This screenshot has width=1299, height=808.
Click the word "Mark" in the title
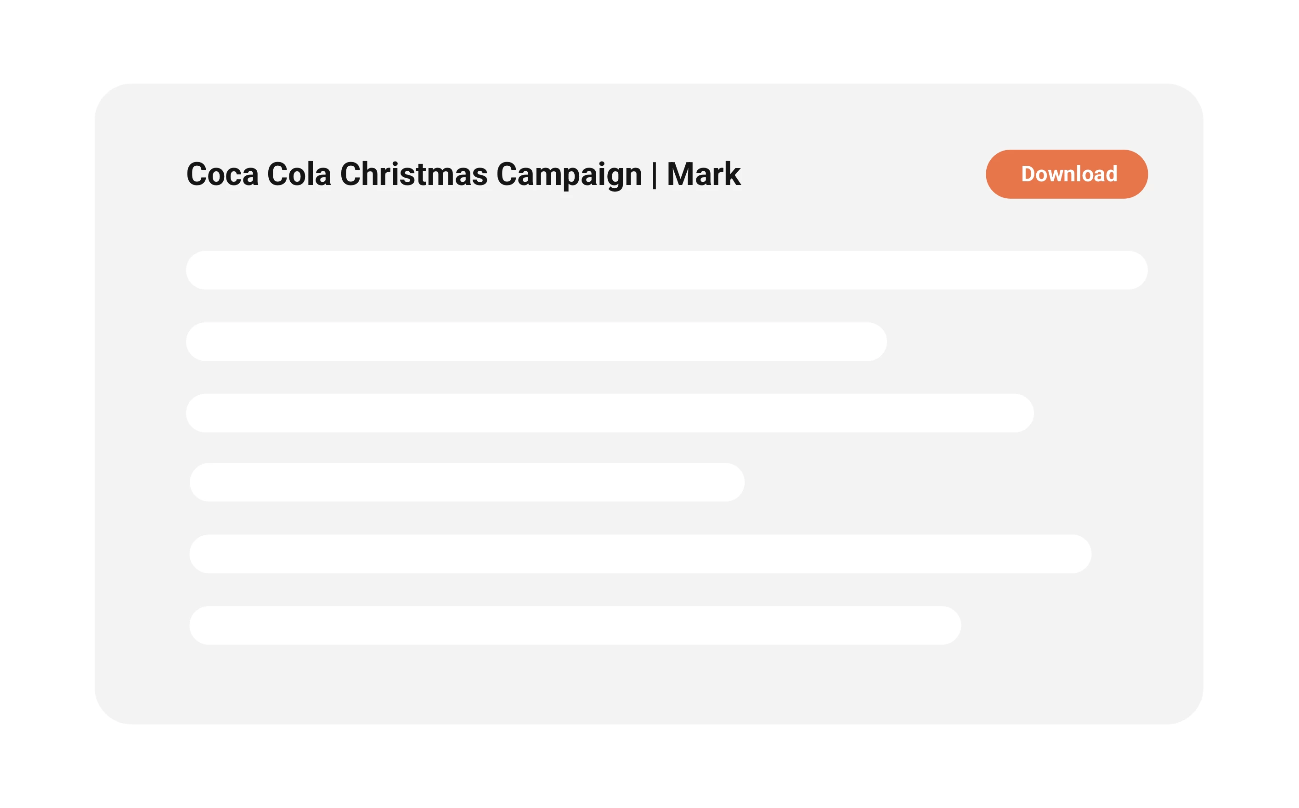click(703, 174)
